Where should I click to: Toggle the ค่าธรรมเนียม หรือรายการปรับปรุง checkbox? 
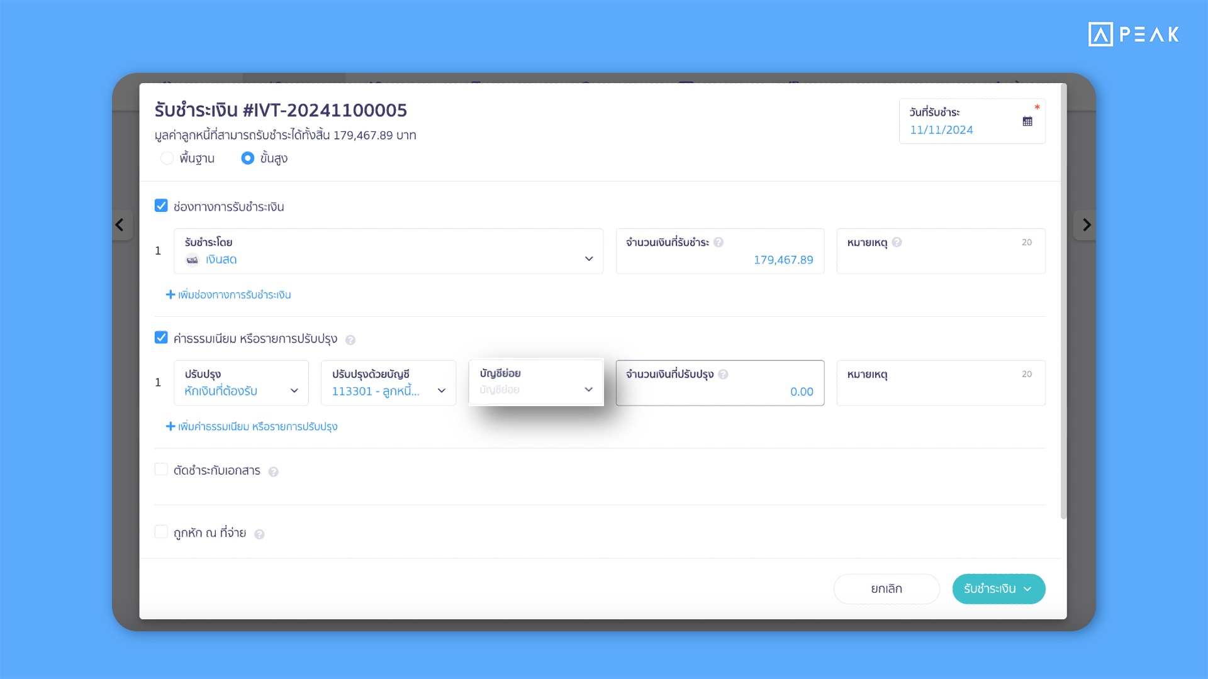point(162,338)
